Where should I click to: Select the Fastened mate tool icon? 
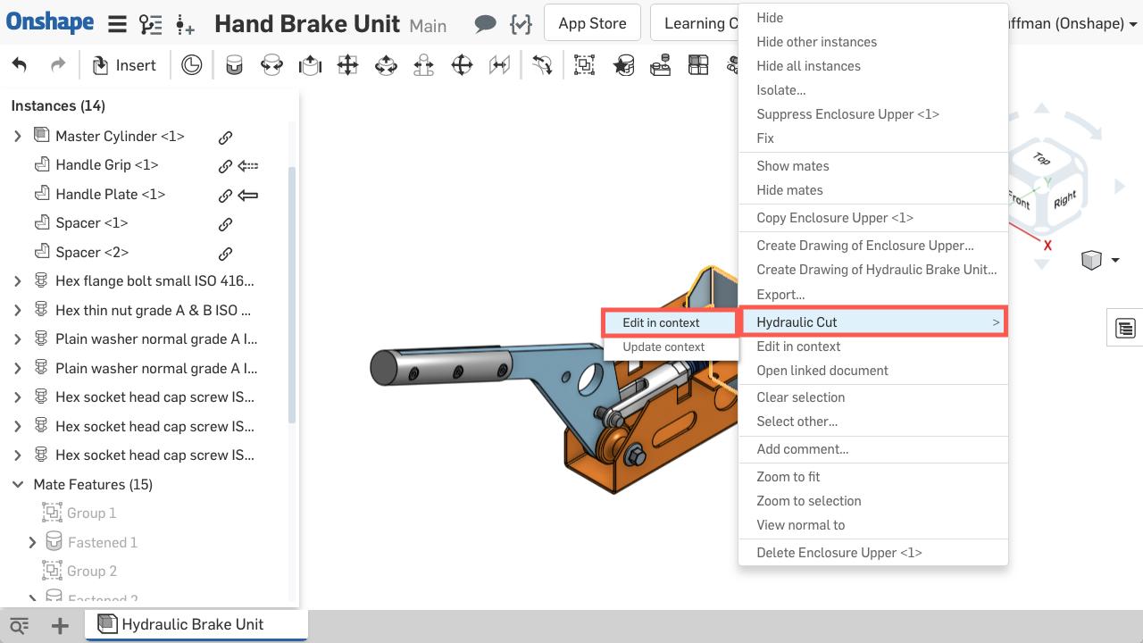click(x=234, y=65)
